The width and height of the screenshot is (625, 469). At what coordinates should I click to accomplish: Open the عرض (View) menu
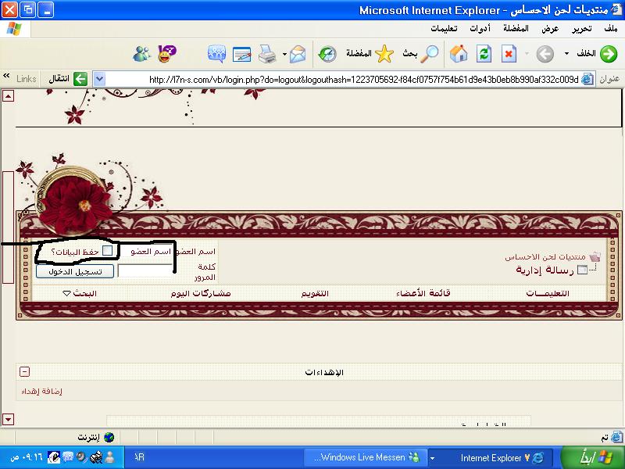(550, 29)
